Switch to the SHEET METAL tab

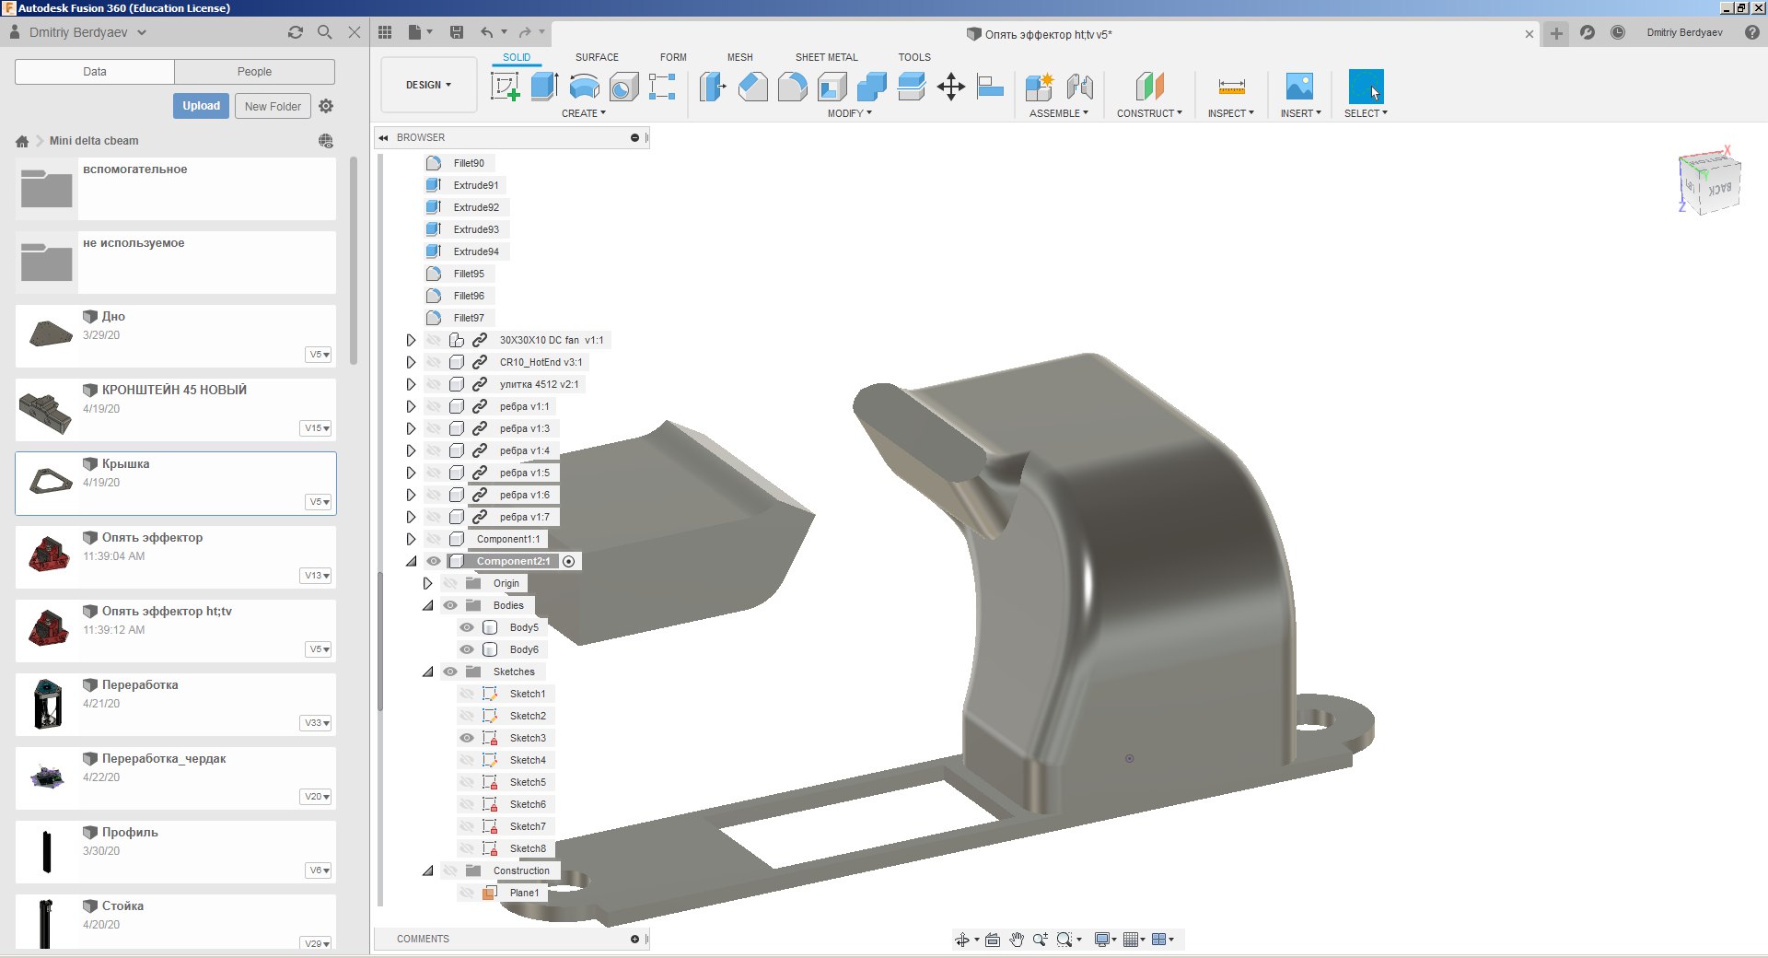pos(826,57)
